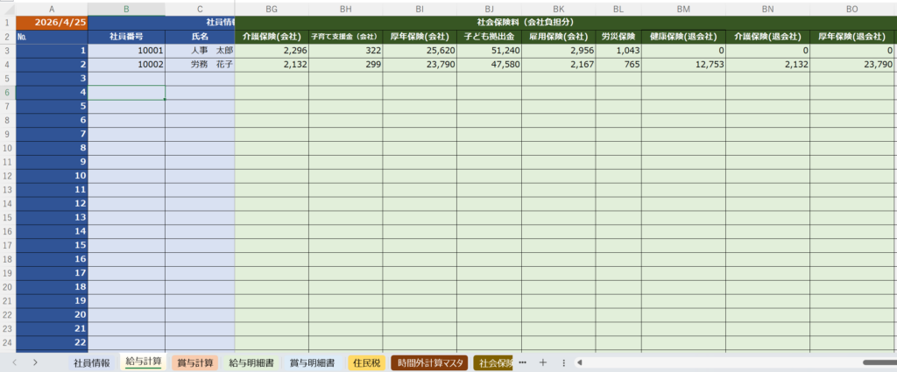897x372 pixels.
Task: Click the horizontal scrollbar left arrow
Action: (580, 362)
